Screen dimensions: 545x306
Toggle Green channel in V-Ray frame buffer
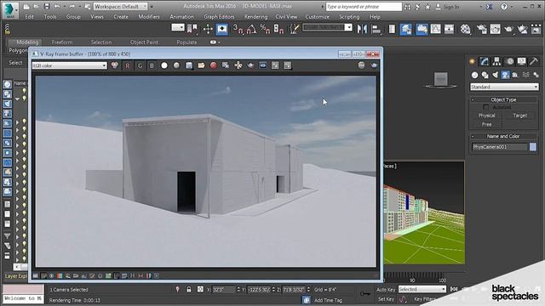point(140,65)
